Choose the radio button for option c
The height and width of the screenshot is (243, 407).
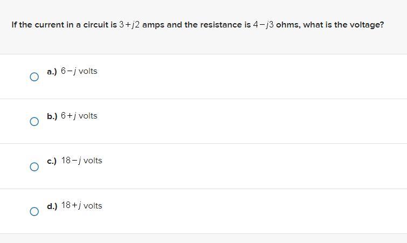pyautogui.click(x=34, y=166)
